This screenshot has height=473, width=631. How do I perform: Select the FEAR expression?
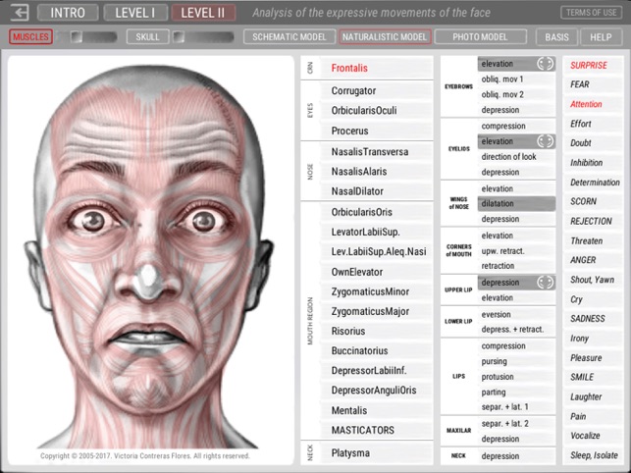click(593, 84)
